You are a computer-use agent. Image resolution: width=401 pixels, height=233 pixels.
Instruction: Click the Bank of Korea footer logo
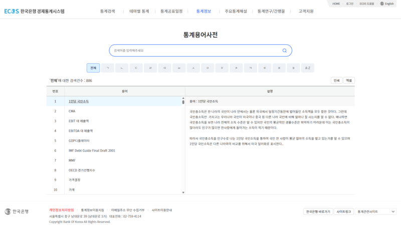pos(17,211)
